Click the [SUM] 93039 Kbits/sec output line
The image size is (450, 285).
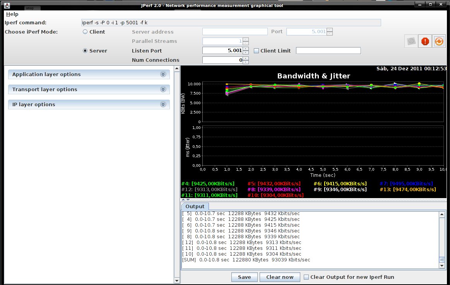pos(246,260)
